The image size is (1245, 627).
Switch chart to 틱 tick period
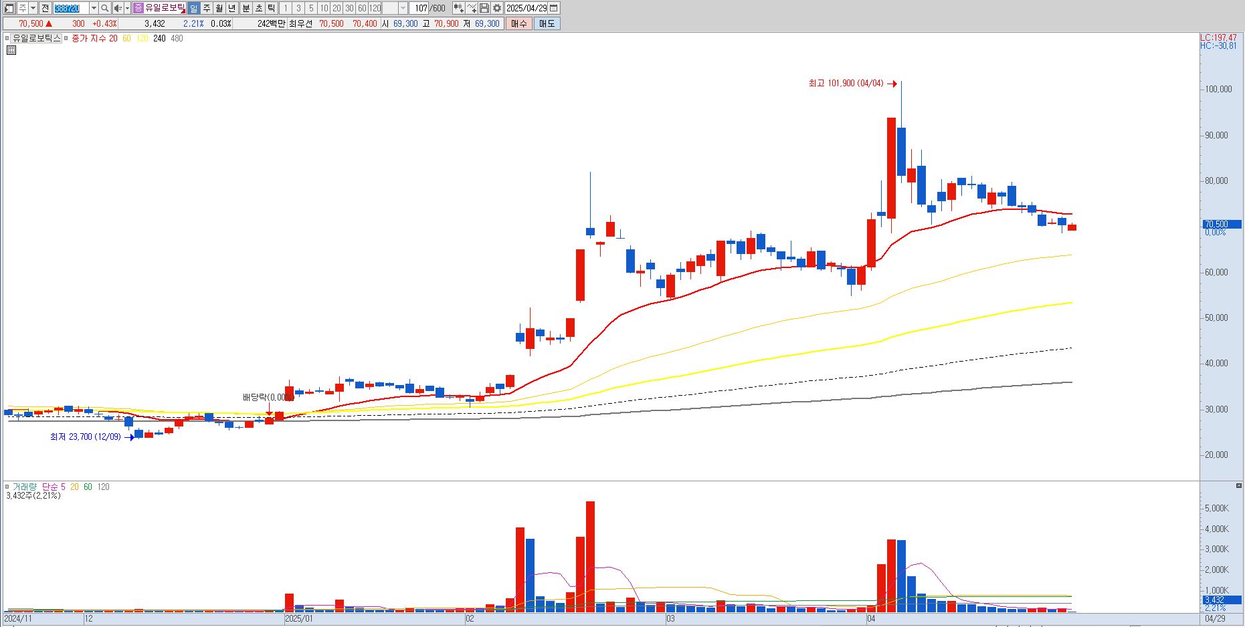271,8
